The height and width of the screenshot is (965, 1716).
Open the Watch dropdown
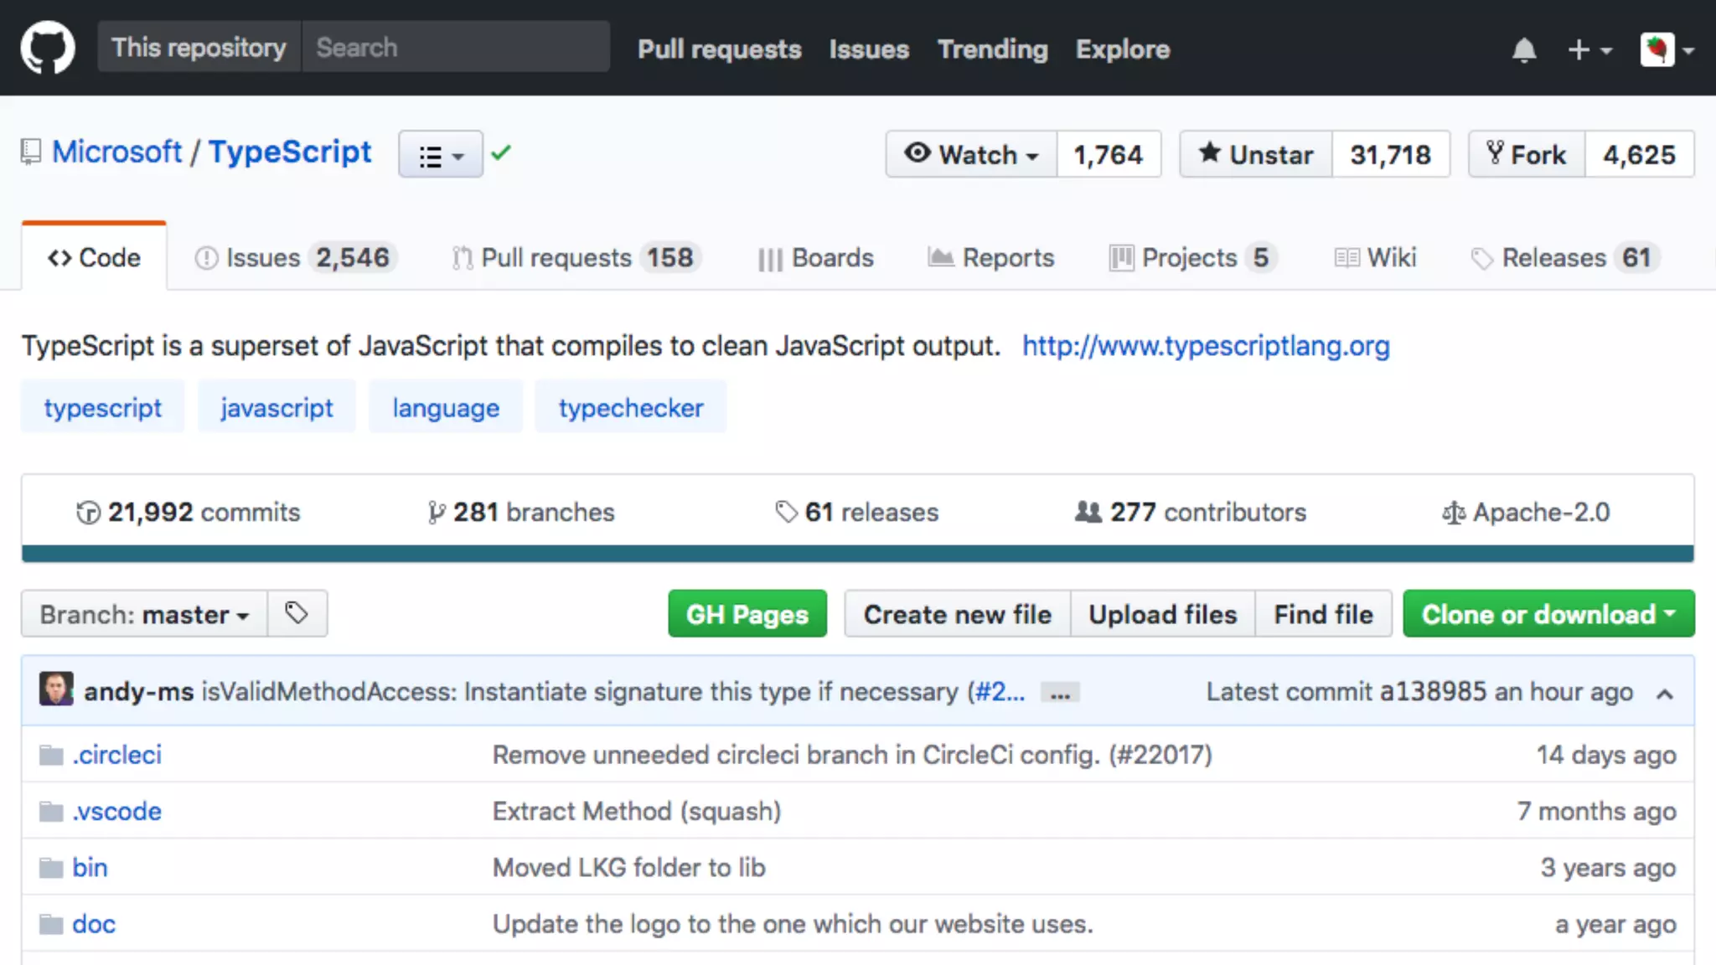pyautogui.click(x=972, y=154)
